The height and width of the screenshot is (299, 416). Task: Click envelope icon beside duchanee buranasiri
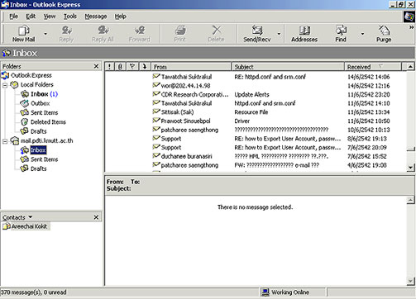tap(156, 156)
